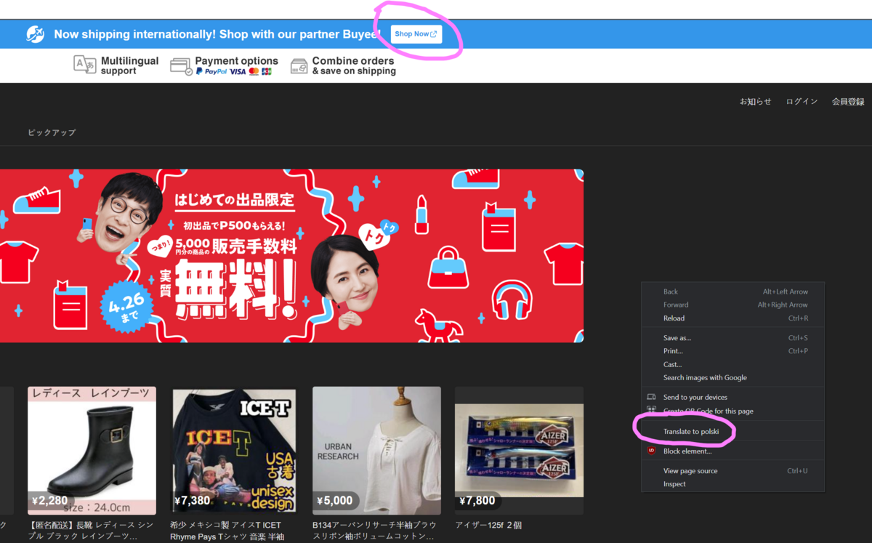The image size is (872, 543).
Task: Click the QR code icon in menu
Action: click(651, 411)
